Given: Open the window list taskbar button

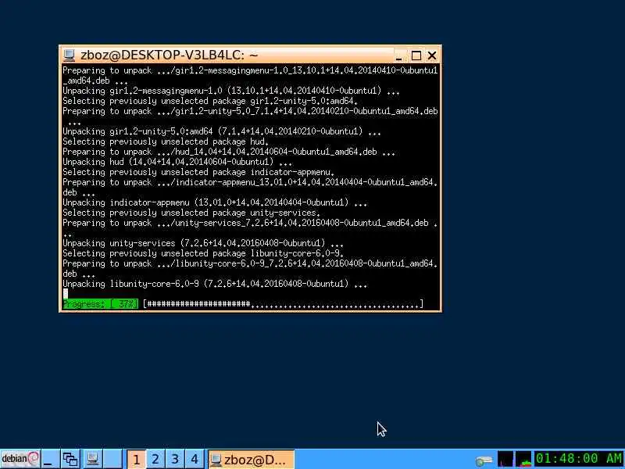Looking at the screenshot, I should coord(71,459).
